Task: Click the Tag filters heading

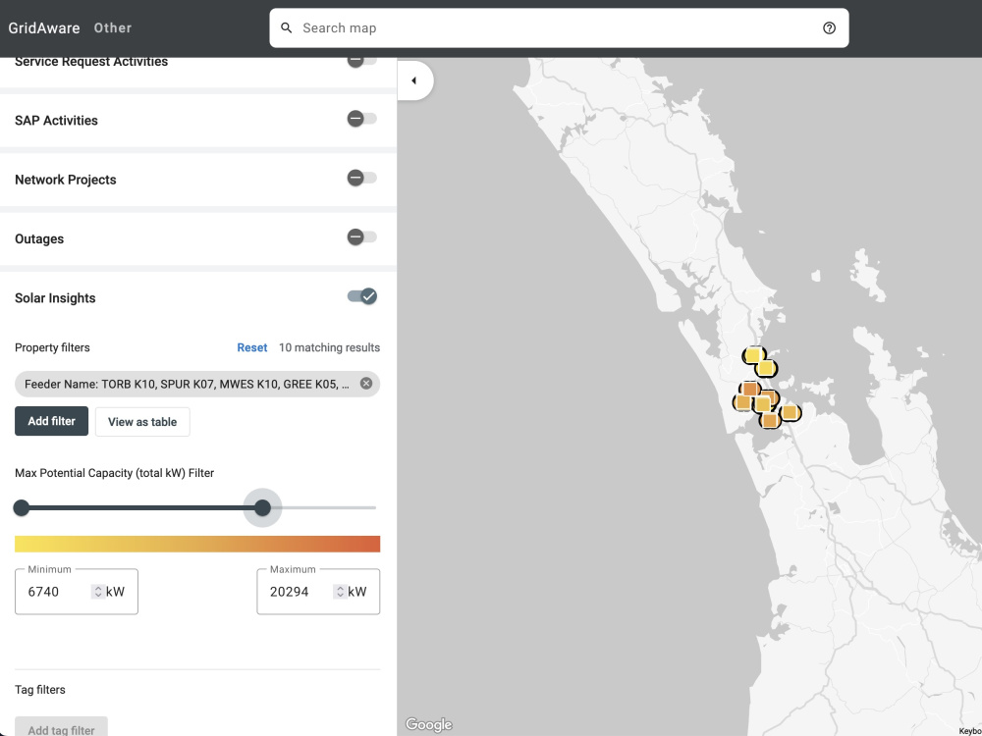Action: click(40, 690)
